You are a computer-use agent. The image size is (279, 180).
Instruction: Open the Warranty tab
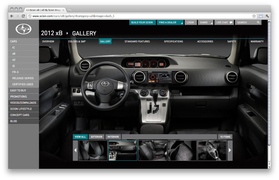(257, 42)
